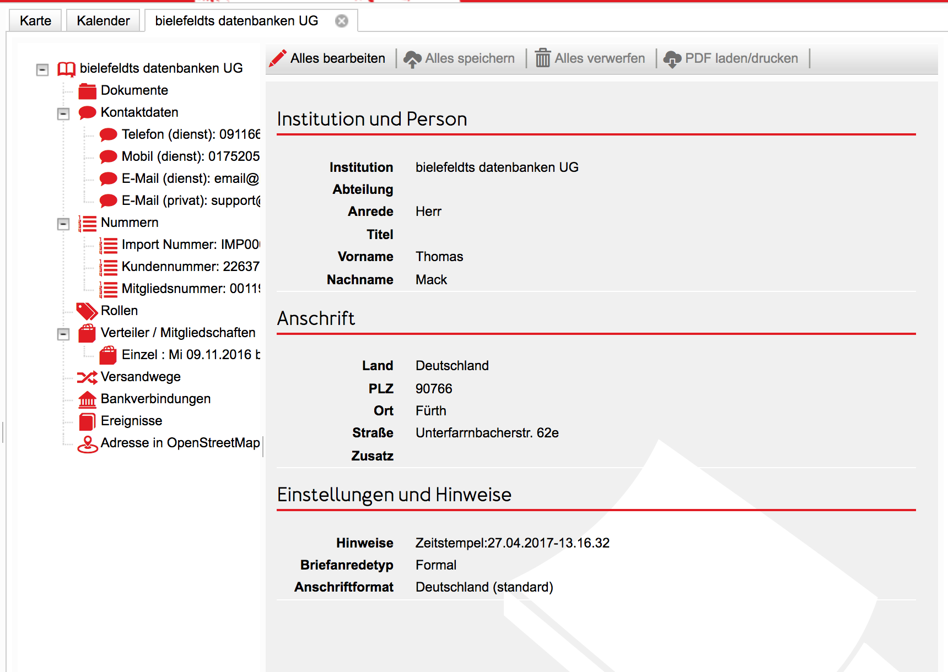Click the Alles bearbeiten button

click(x=328, y=58)
